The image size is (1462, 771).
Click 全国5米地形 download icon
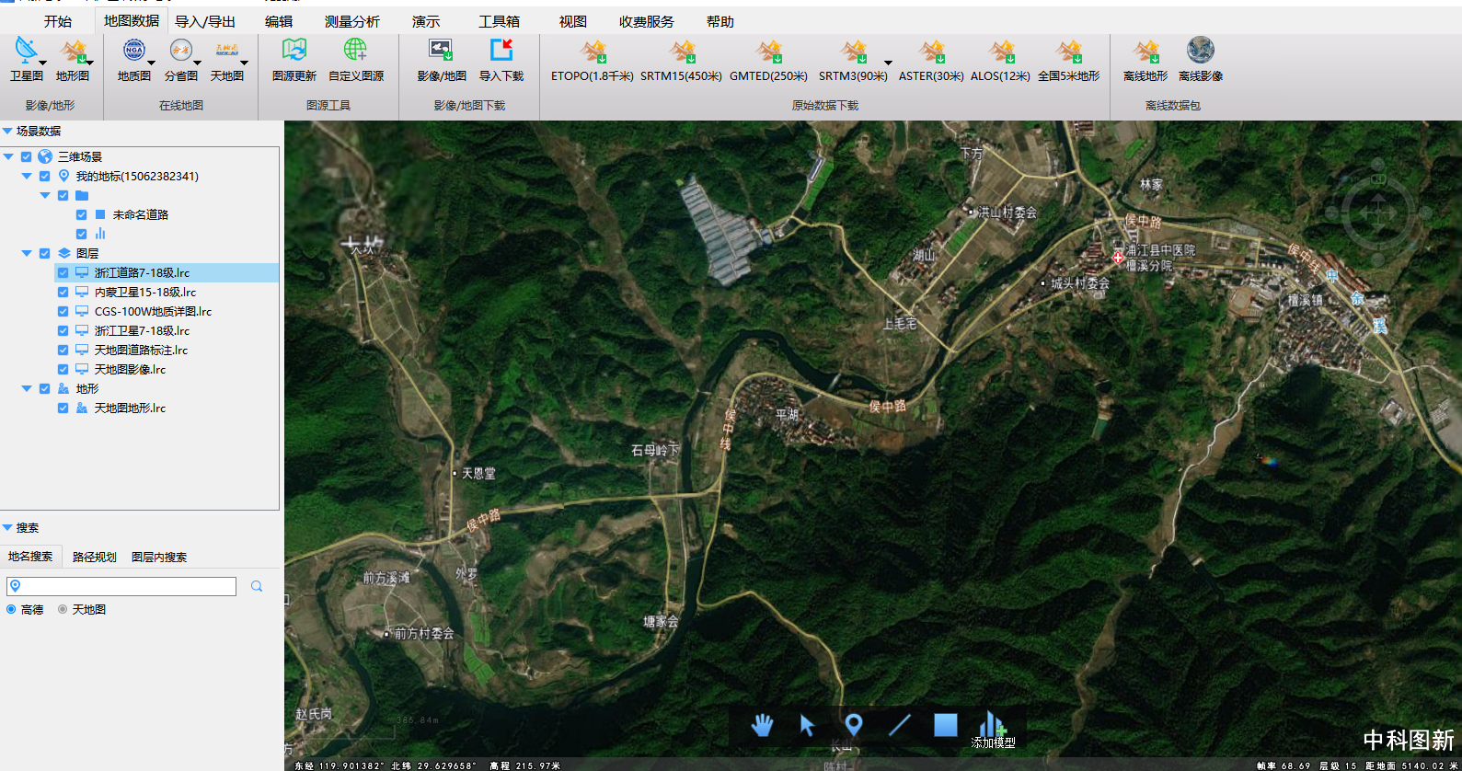coord(1068,52)
